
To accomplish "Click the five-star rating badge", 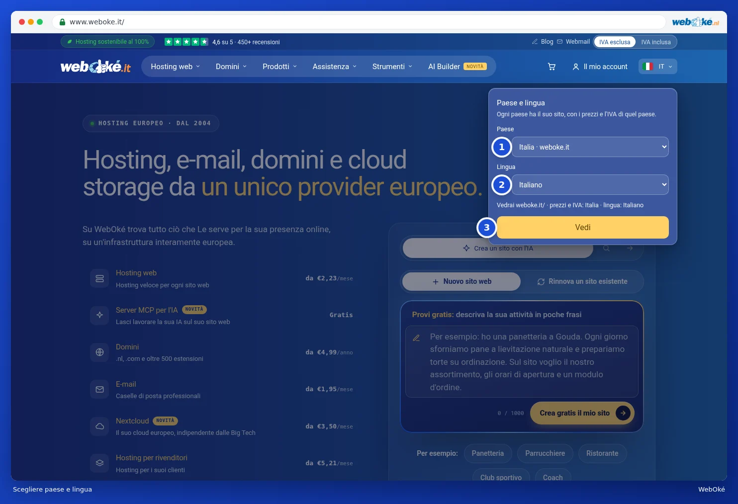I will 186,42.
